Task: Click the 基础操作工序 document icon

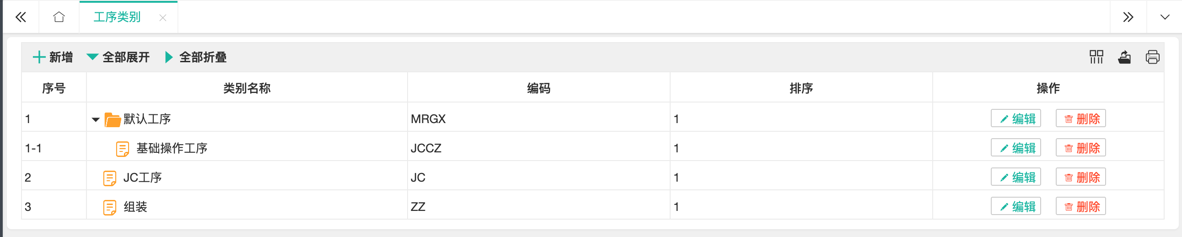Action: point(122,149)
